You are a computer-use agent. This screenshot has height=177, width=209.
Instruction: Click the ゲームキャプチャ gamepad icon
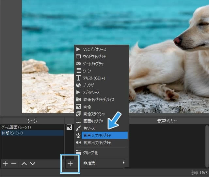78,64
